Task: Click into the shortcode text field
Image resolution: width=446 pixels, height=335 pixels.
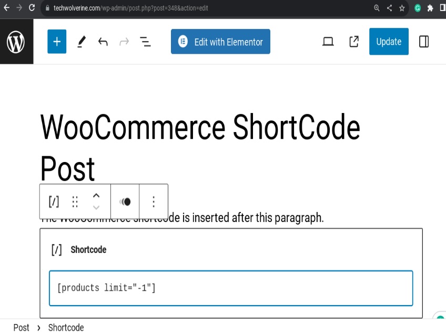Action: coord(231,288)
